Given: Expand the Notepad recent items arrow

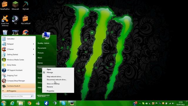Looking at the screenshot, I should tap(33, 44).
